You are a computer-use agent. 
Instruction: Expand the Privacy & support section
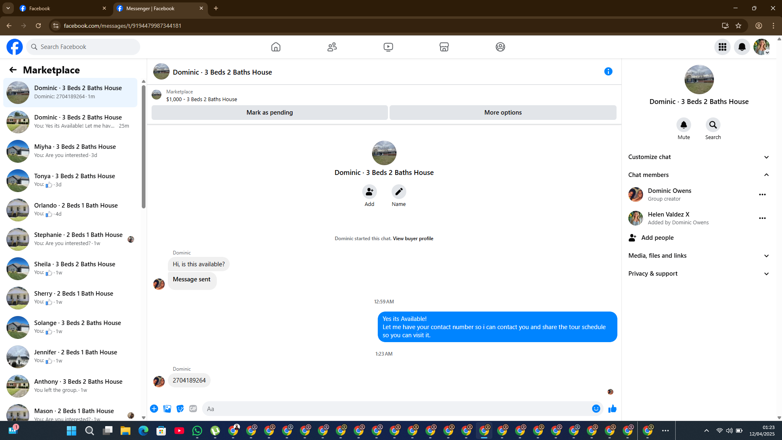699,274
